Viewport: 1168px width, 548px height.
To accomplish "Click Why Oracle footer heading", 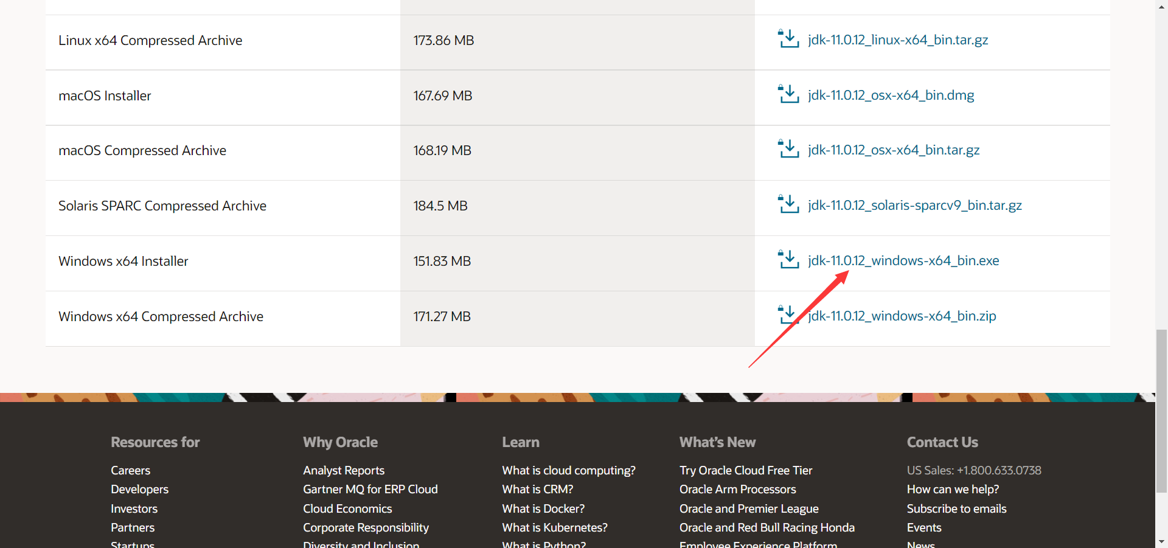I will coord(340,442).
